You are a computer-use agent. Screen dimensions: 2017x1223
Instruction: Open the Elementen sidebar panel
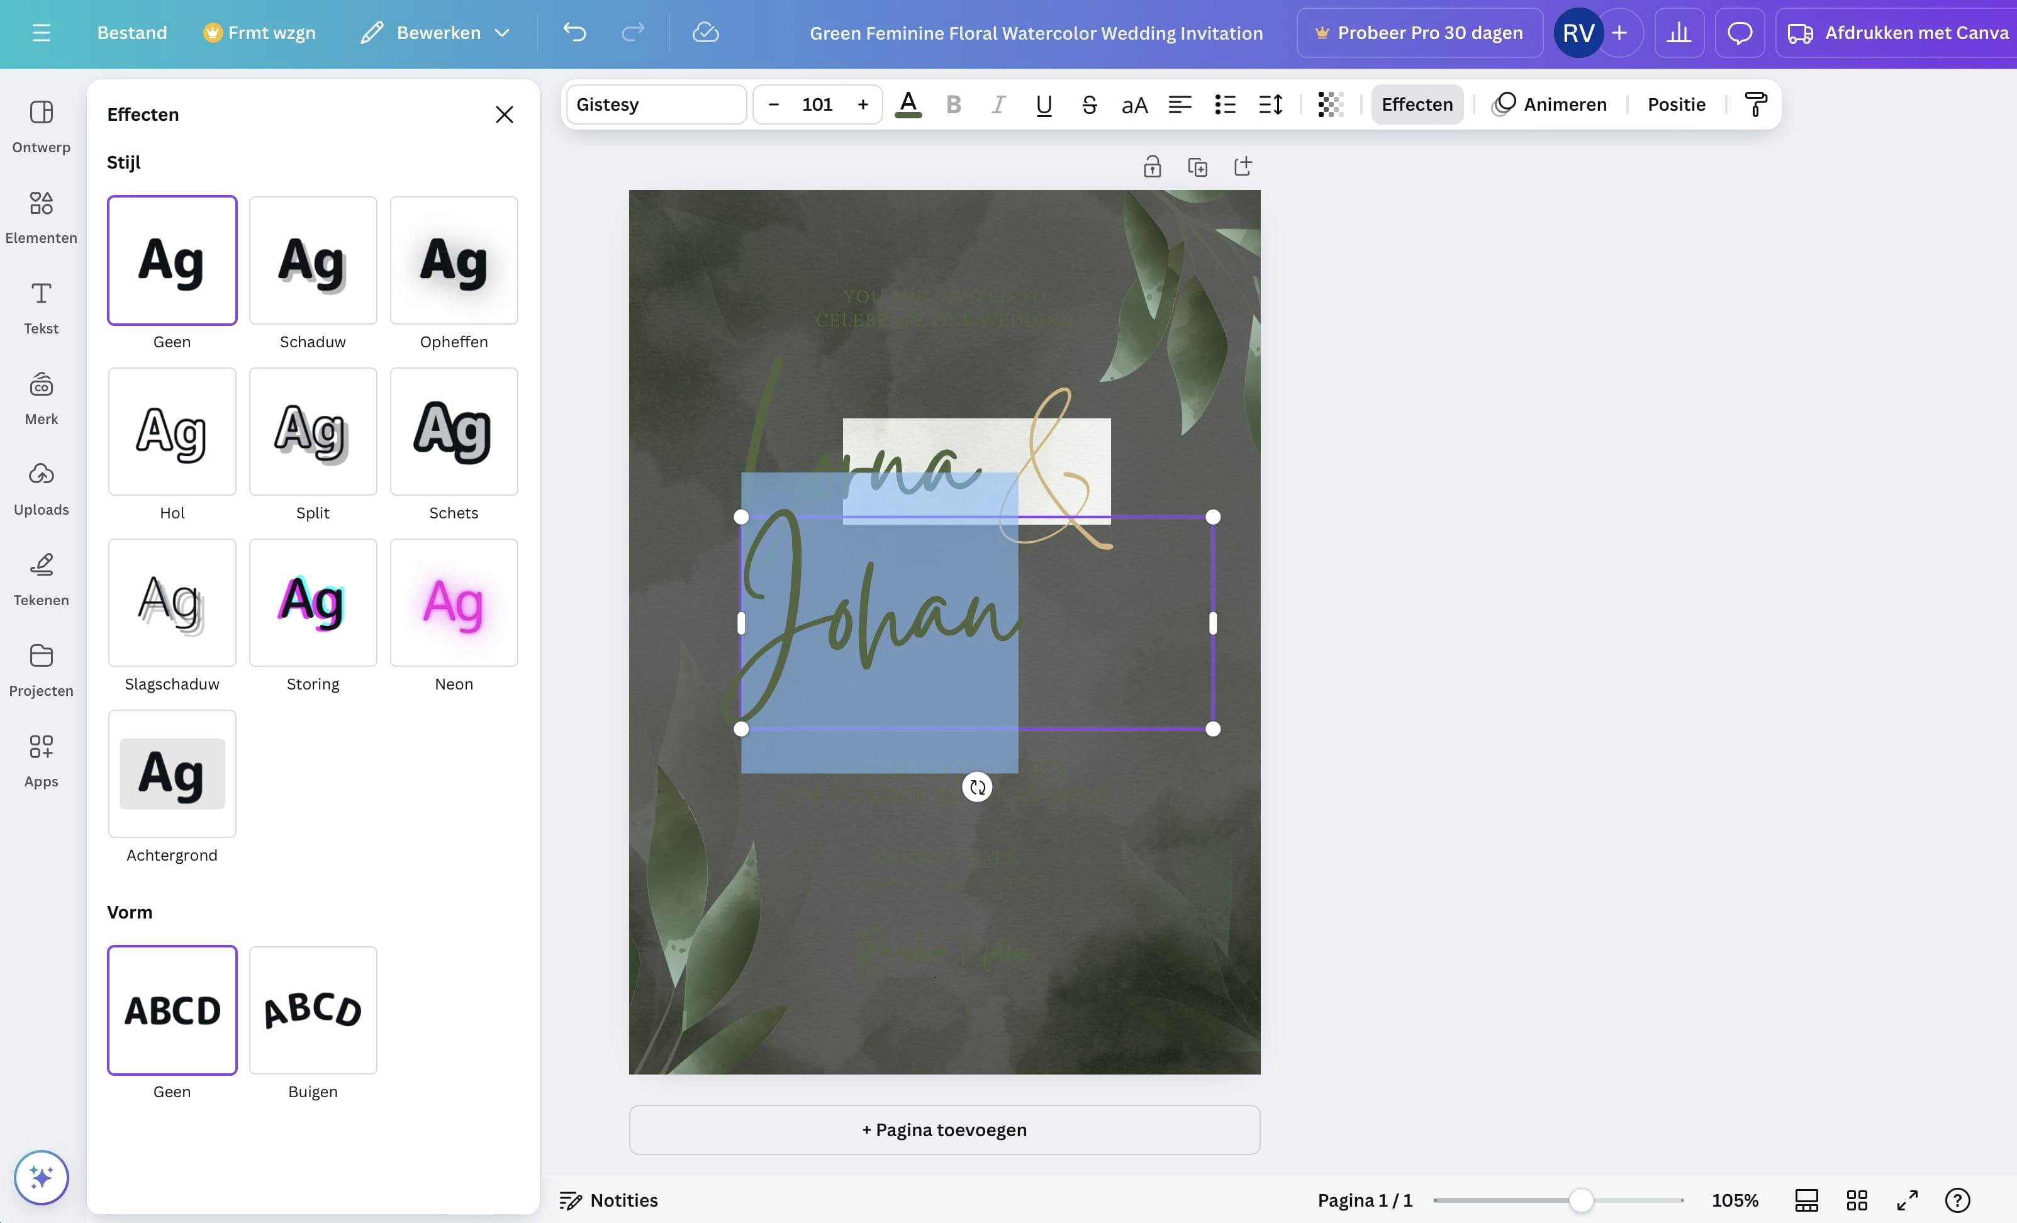click(41, 218)
